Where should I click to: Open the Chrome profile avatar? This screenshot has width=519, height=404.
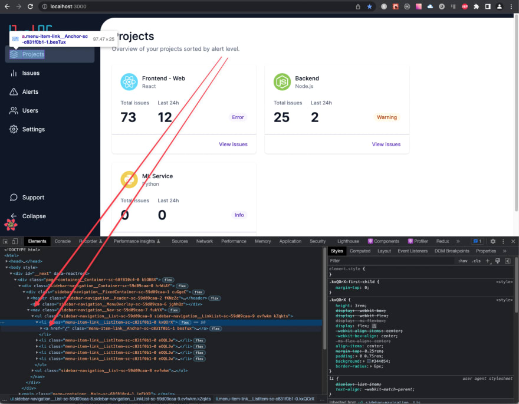click(500, 6)
